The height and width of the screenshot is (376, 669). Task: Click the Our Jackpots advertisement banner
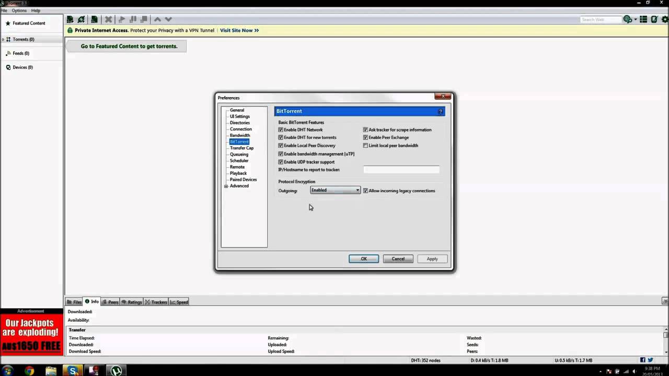tap(31, 334)
